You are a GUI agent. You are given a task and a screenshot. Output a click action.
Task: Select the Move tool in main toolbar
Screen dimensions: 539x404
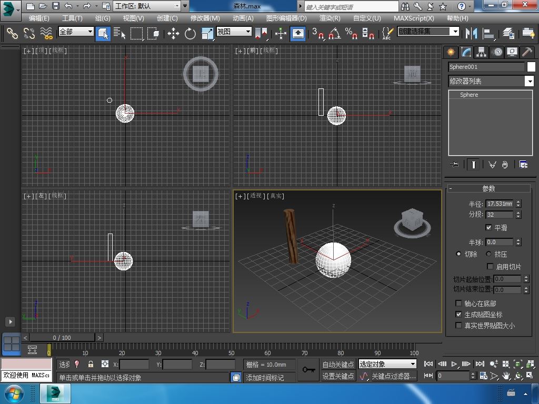click(173, 34)
